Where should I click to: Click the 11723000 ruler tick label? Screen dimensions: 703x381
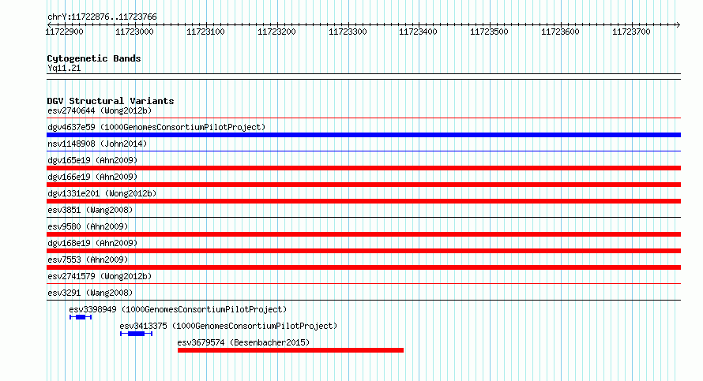(x=134, y=32)
